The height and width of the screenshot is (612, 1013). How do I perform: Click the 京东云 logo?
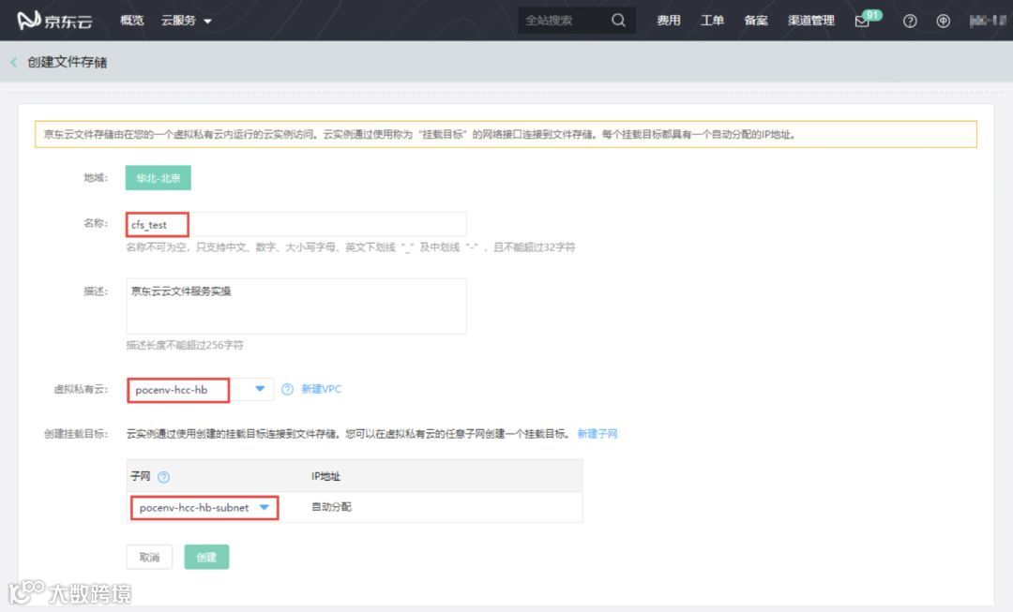click(x=54, y=21)
